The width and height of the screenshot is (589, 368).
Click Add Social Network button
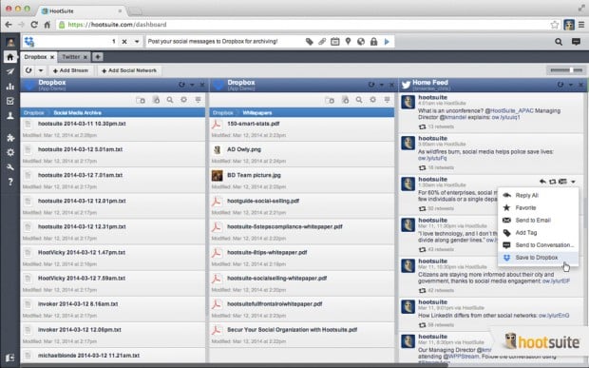(129, 70)
